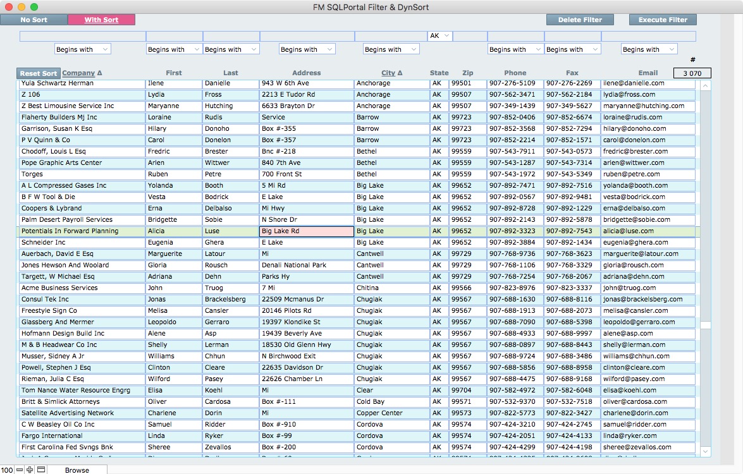Open the State filter dropdown showing AK
Viewport: 743px width, 474px height.
pos(439,36)
